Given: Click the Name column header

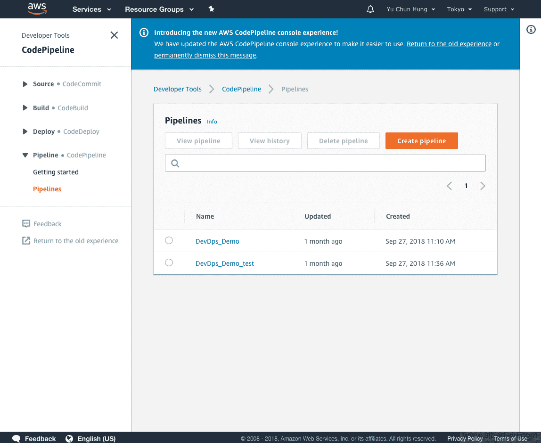Looking at the screenshot, I should 205,216.
